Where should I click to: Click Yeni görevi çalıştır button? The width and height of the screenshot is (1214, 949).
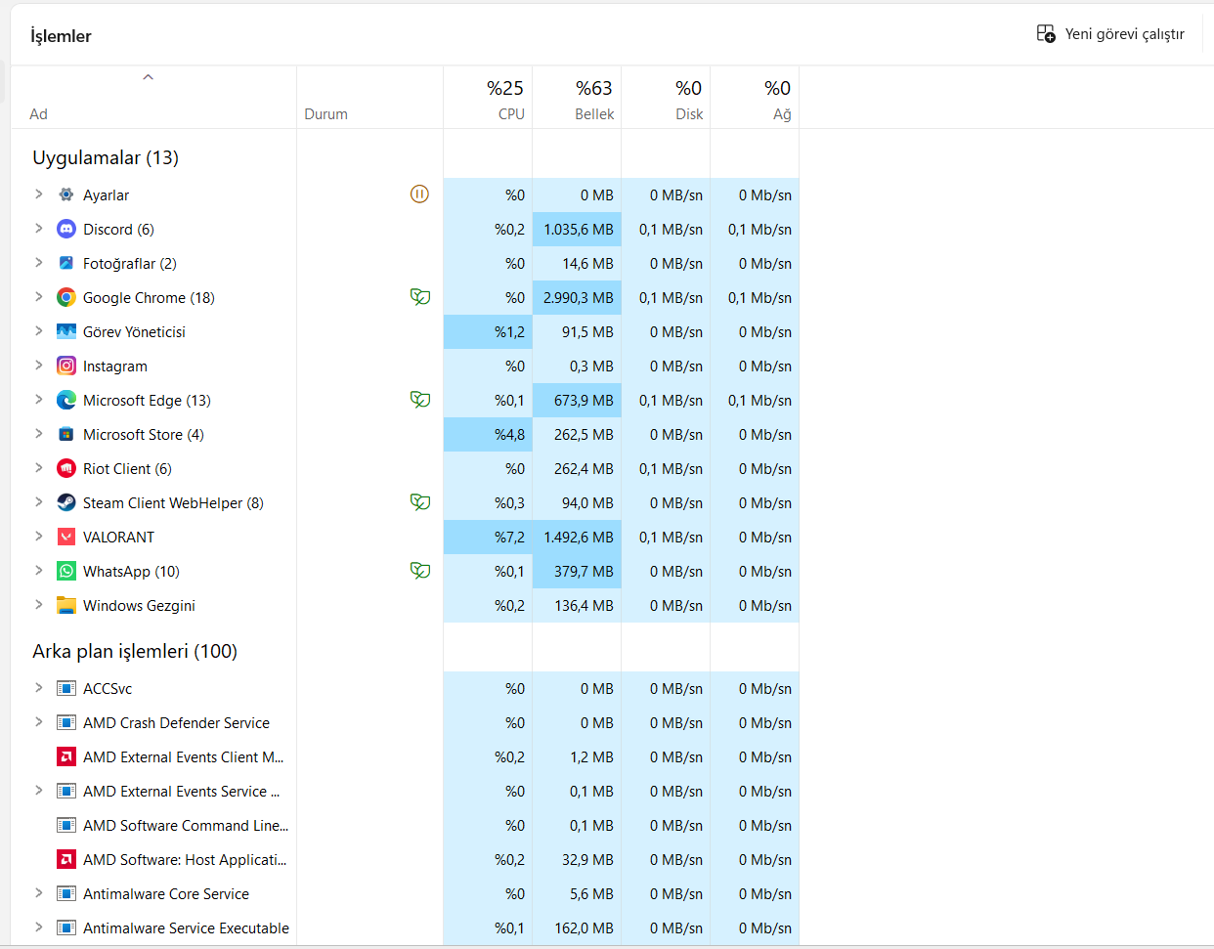[x=1110, y=34]
